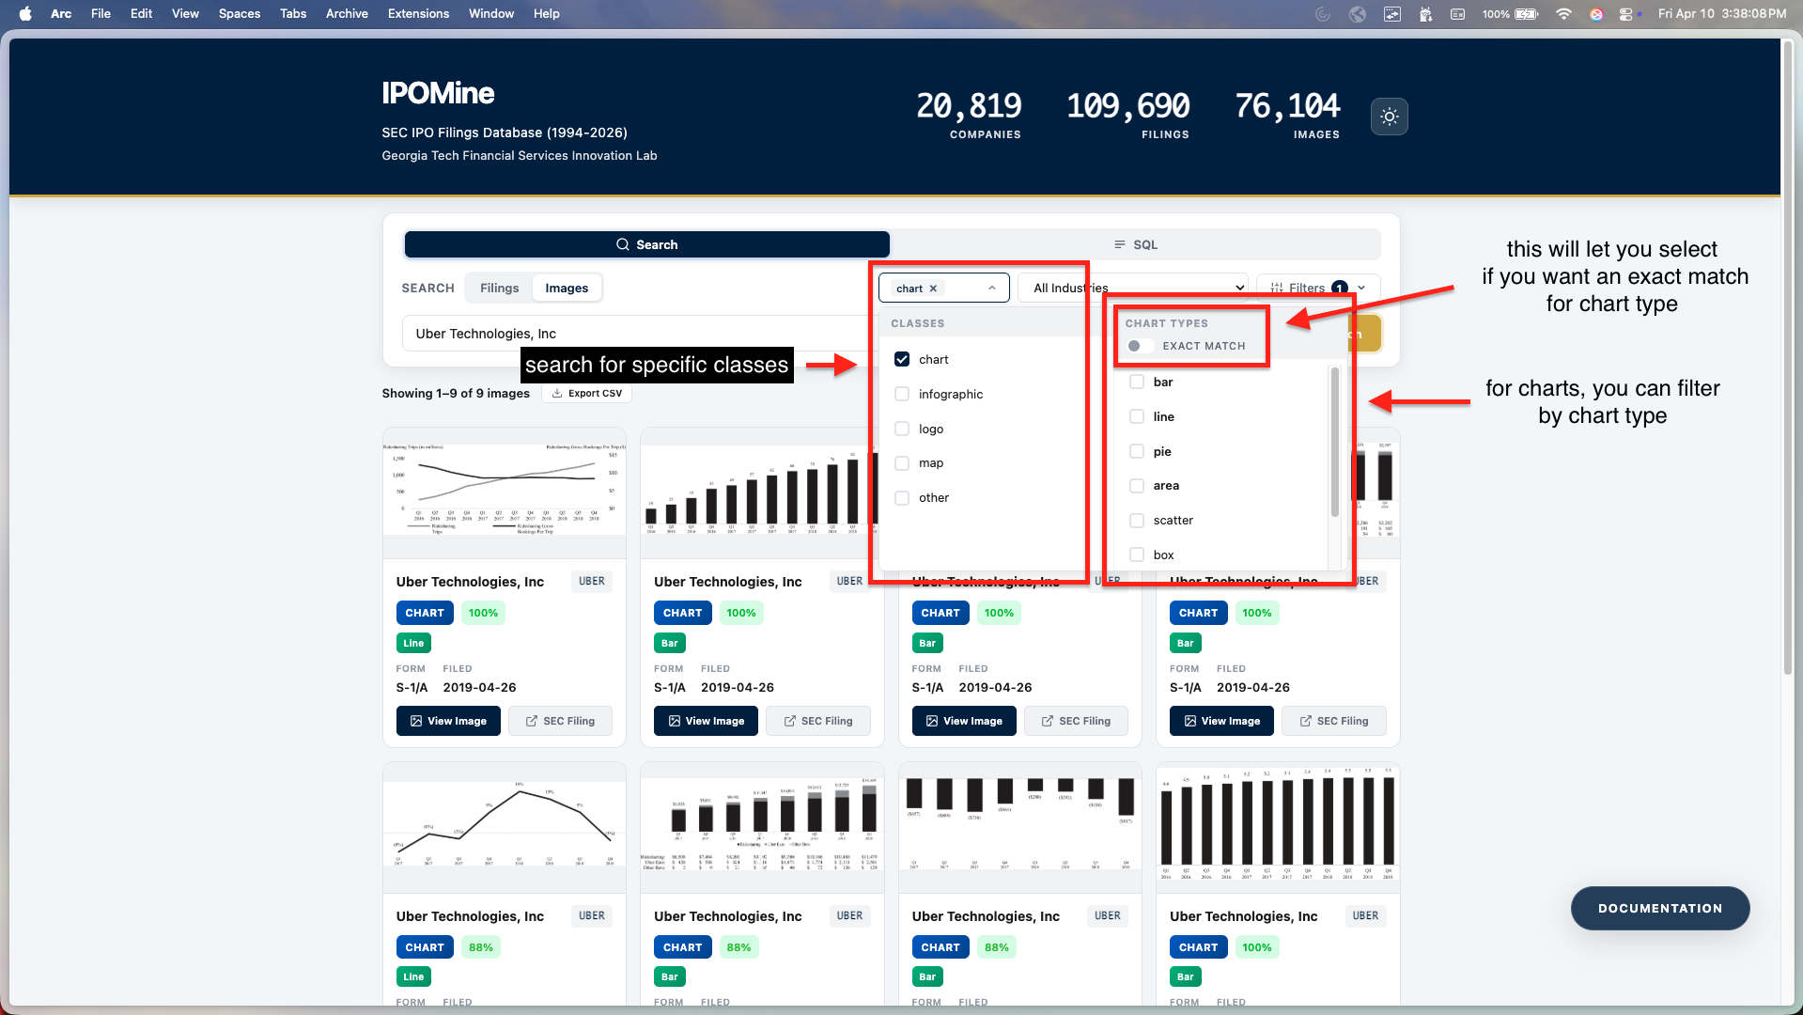Switch to the SQL tab
This screenshot has height=1015, width=1803.
(x=1135, y=244)
